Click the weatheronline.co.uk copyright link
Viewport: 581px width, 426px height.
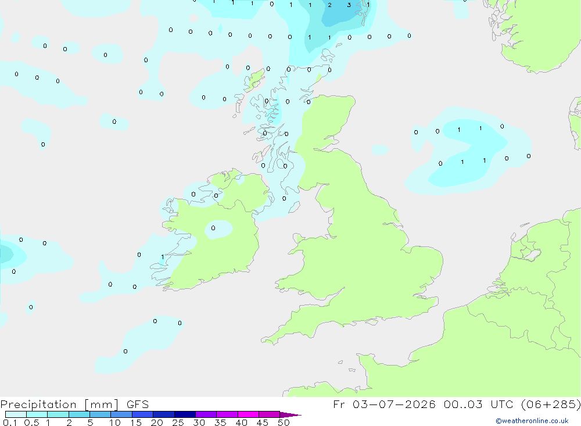532,420
